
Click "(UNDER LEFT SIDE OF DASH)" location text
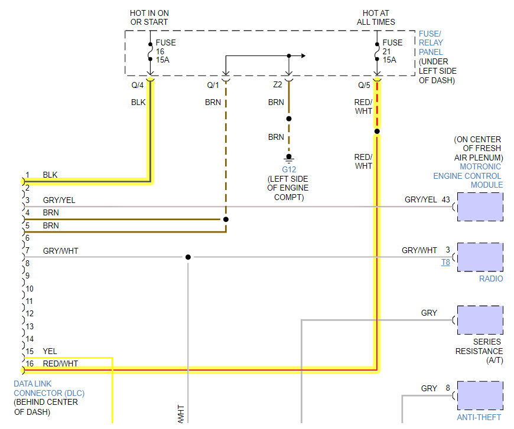pyautogui.click(x=437, y=71)
